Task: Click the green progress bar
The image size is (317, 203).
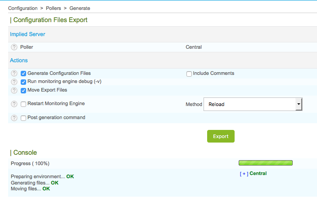Action: tap(265, 163)
